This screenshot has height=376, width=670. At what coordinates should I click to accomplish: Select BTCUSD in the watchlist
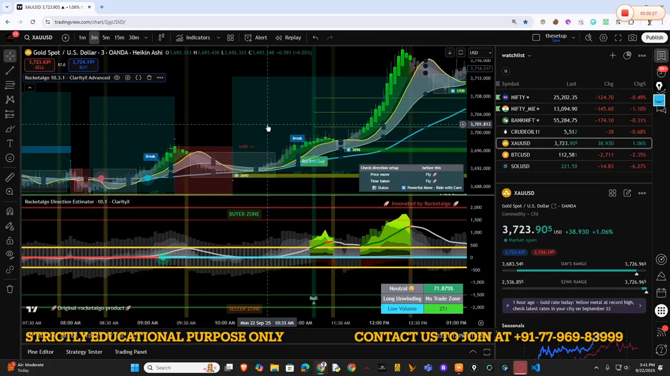520,155
